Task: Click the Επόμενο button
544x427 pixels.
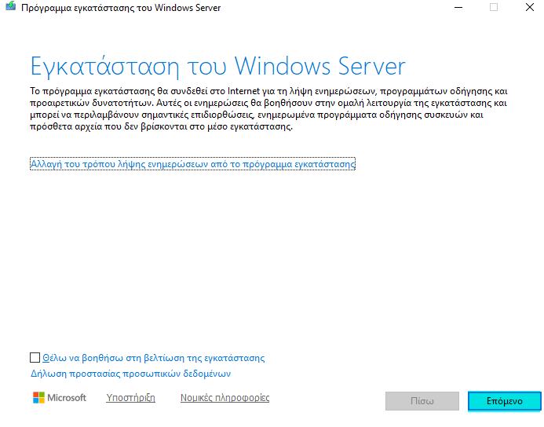Action: 504,401
